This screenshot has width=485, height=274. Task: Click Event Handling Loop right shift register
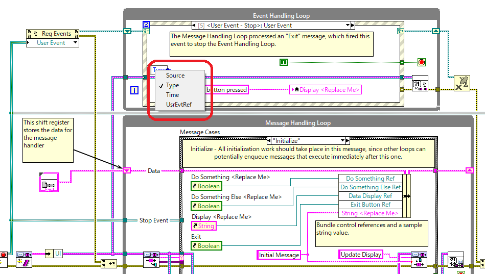pyautogui.click(x=435, y=31)
